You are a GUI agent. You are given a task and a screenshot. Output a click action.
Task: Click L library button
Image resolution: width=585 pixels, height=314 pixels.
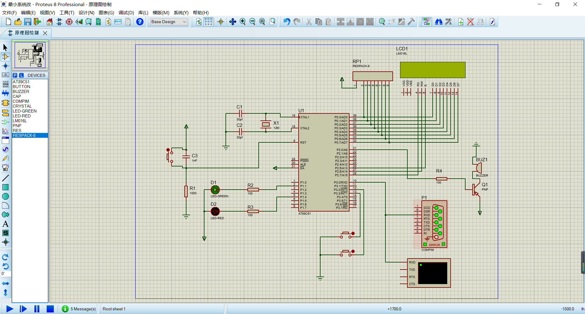pos(21,75)
